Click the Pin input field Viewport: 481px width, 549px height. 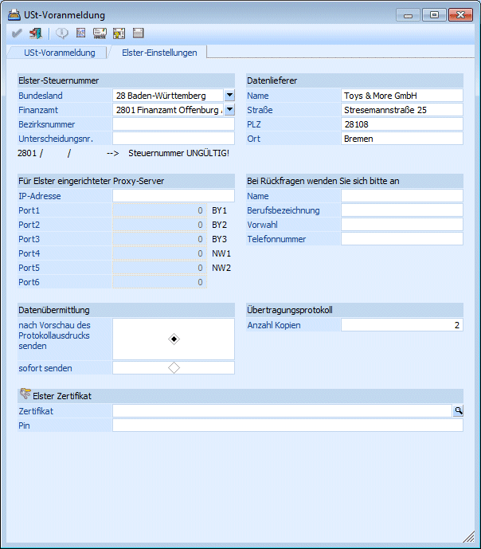(287, 425)
